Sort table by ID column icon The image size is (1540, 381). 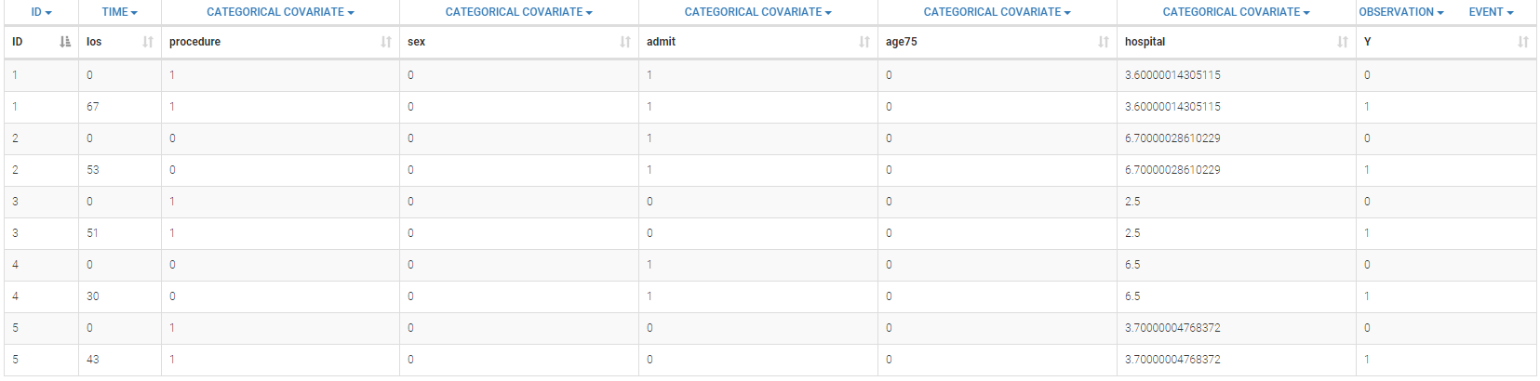coord(64,42)
